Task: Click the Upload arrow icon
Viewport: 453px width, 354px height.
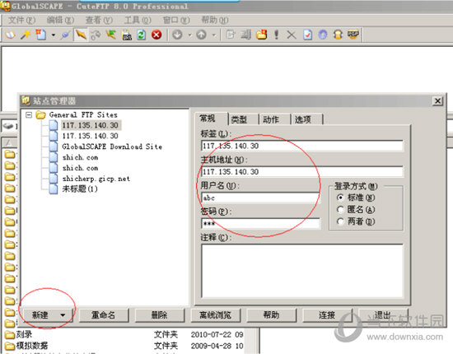Action: click(x=201, y=35)
